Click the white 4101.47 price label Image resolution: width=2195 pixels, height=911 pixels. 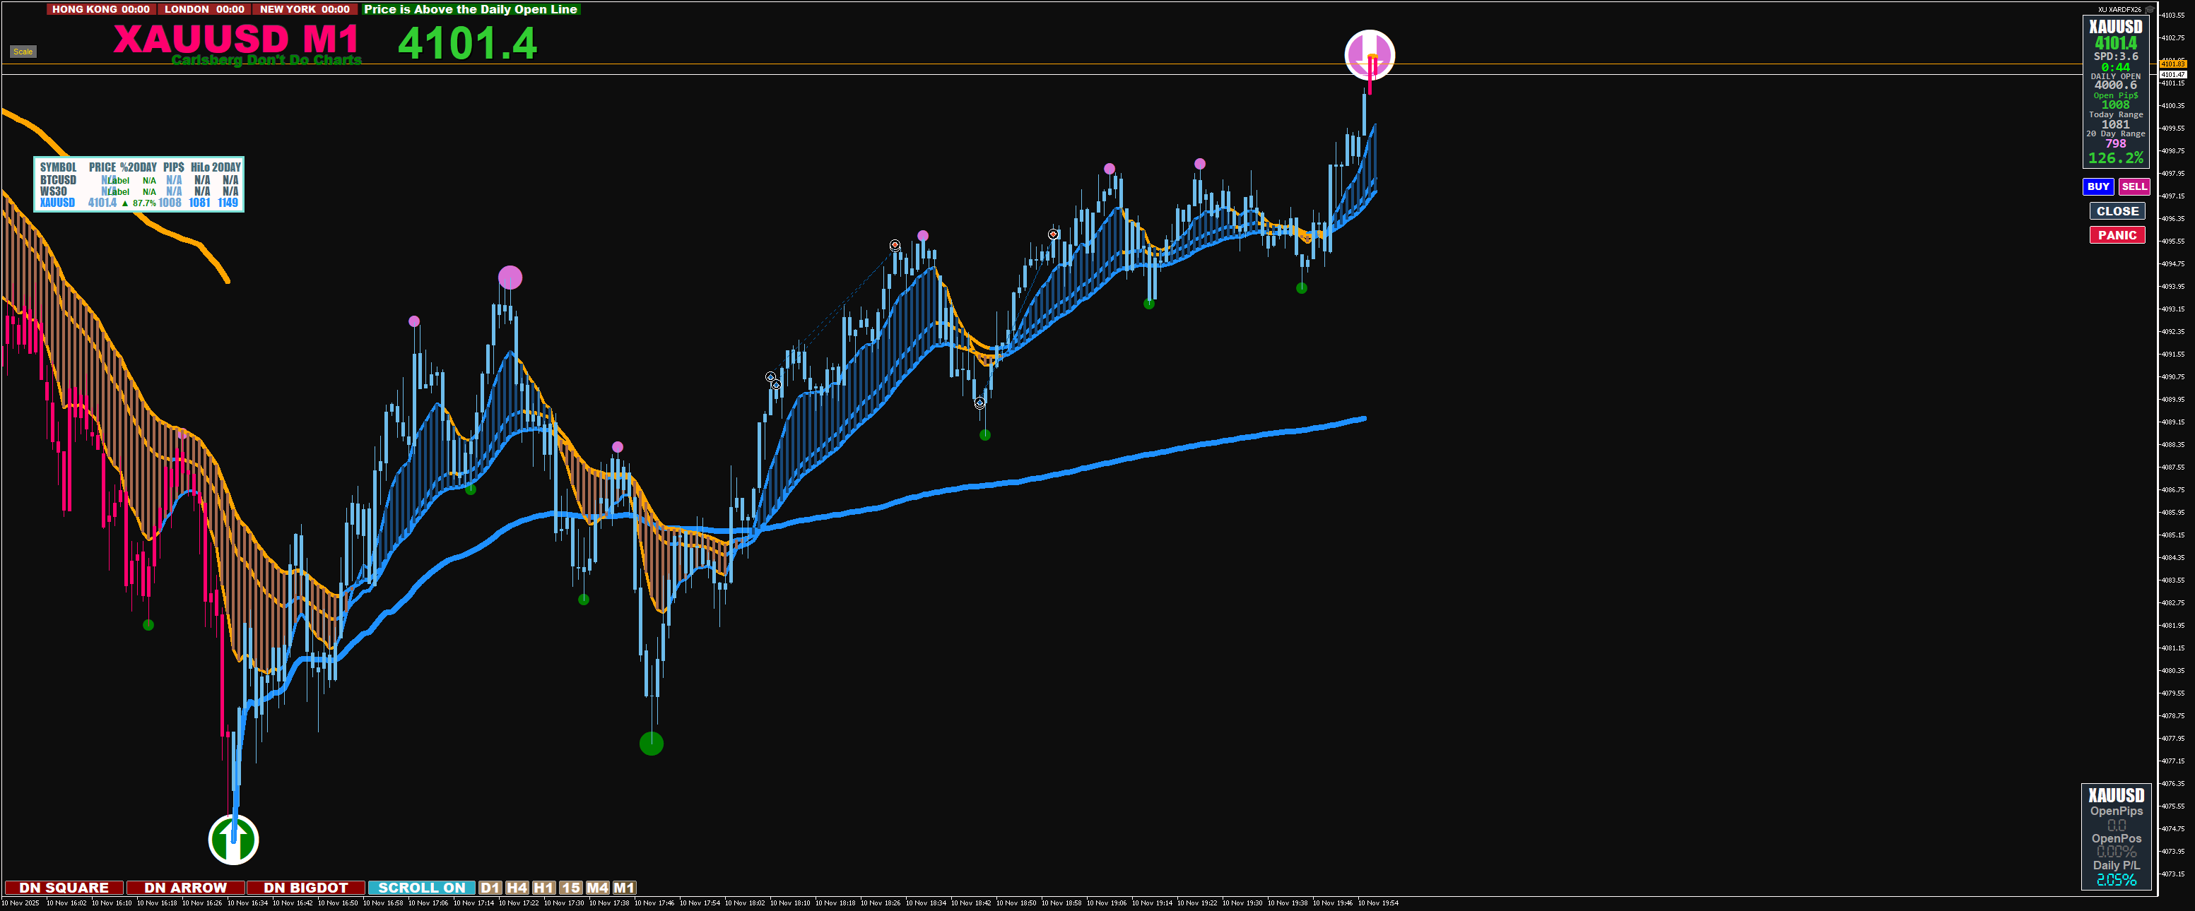coord(2173,75)
